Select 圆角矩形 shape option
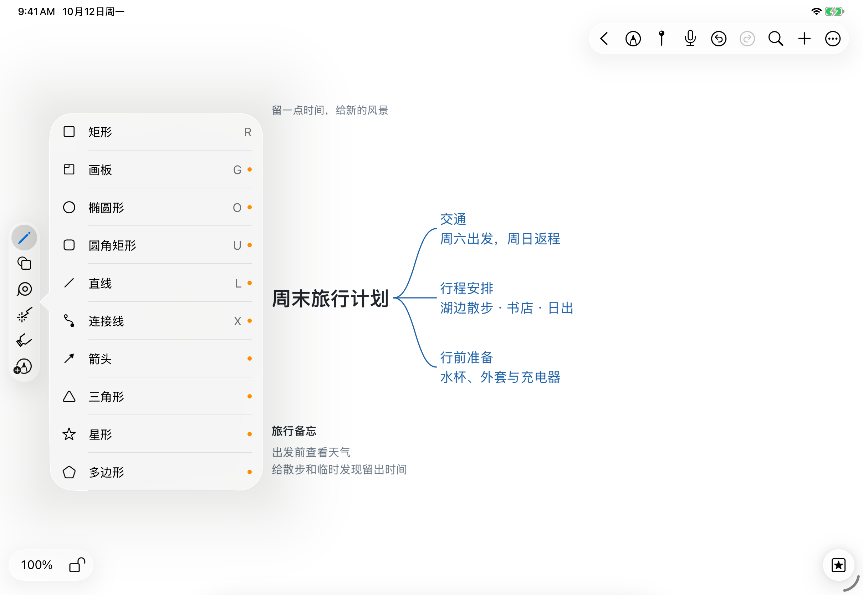Viewport: 863px width, 595px height. tap(156, 245)
